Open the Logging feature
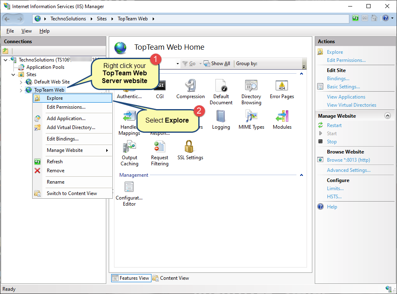397x294 pixels. pos(221,120)
